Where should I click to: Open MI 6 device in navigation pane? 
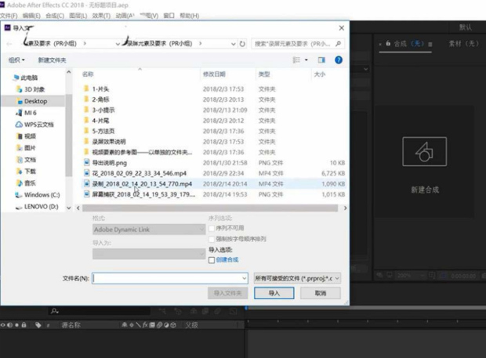click(x=26, y=113)
